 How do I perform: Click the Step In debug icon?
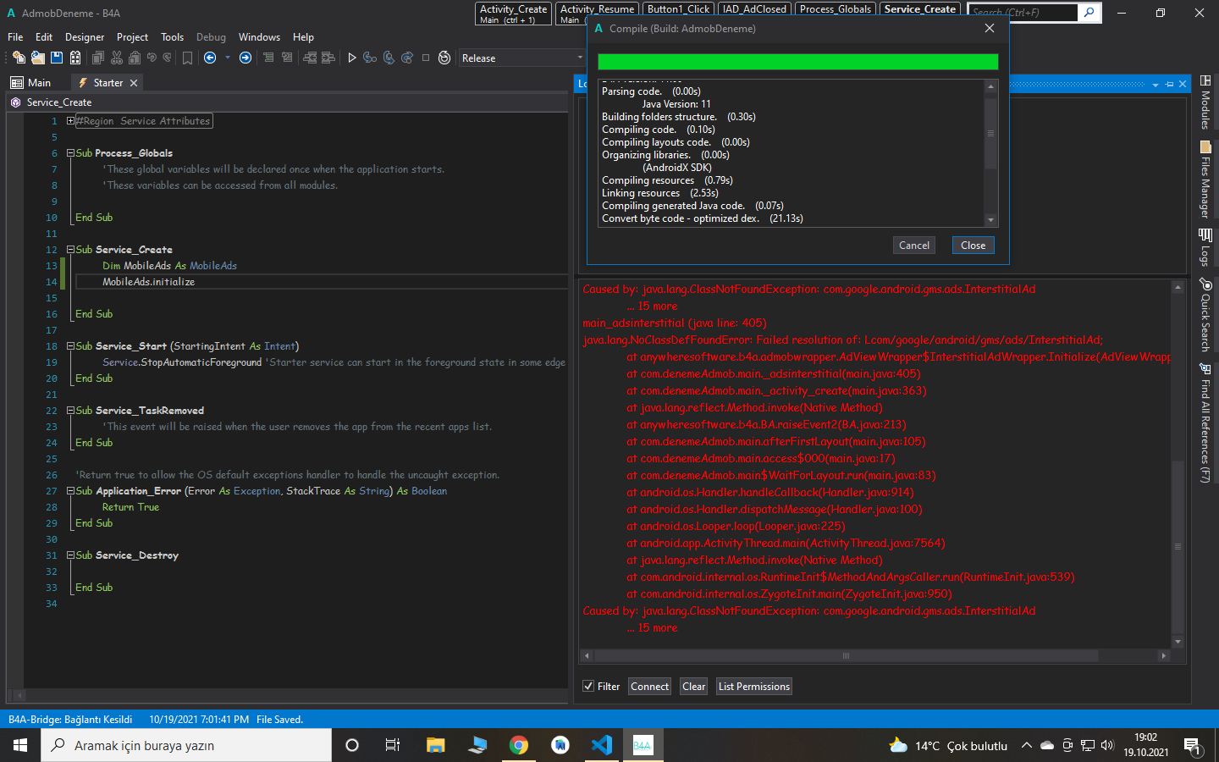[x=370, y=58]
